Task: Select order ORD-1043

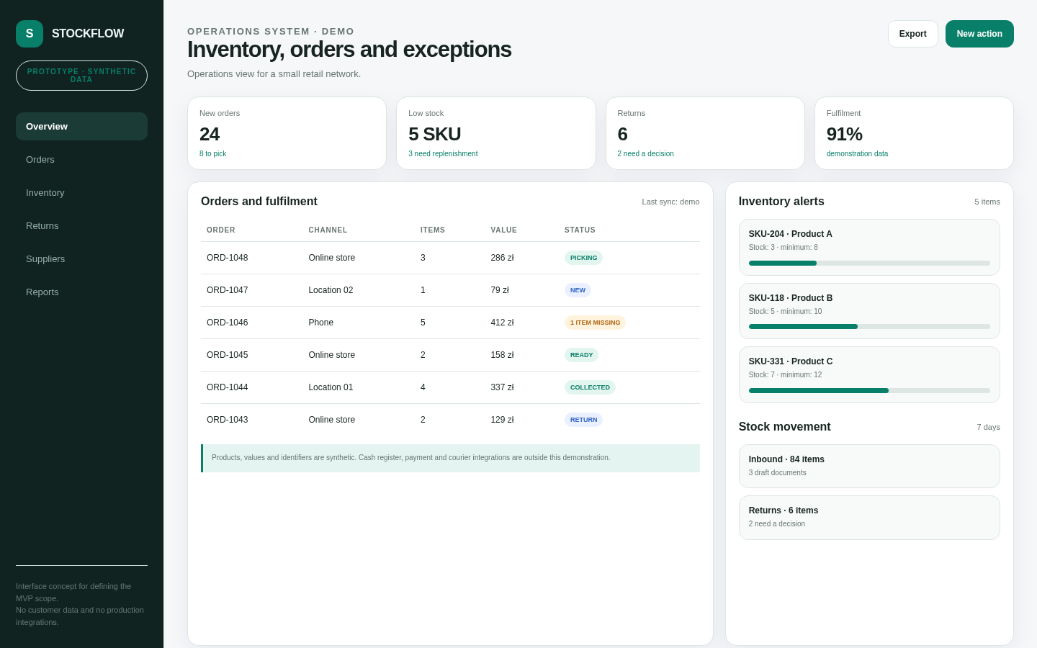Action: pyautogui.click(x=450, y=420)
